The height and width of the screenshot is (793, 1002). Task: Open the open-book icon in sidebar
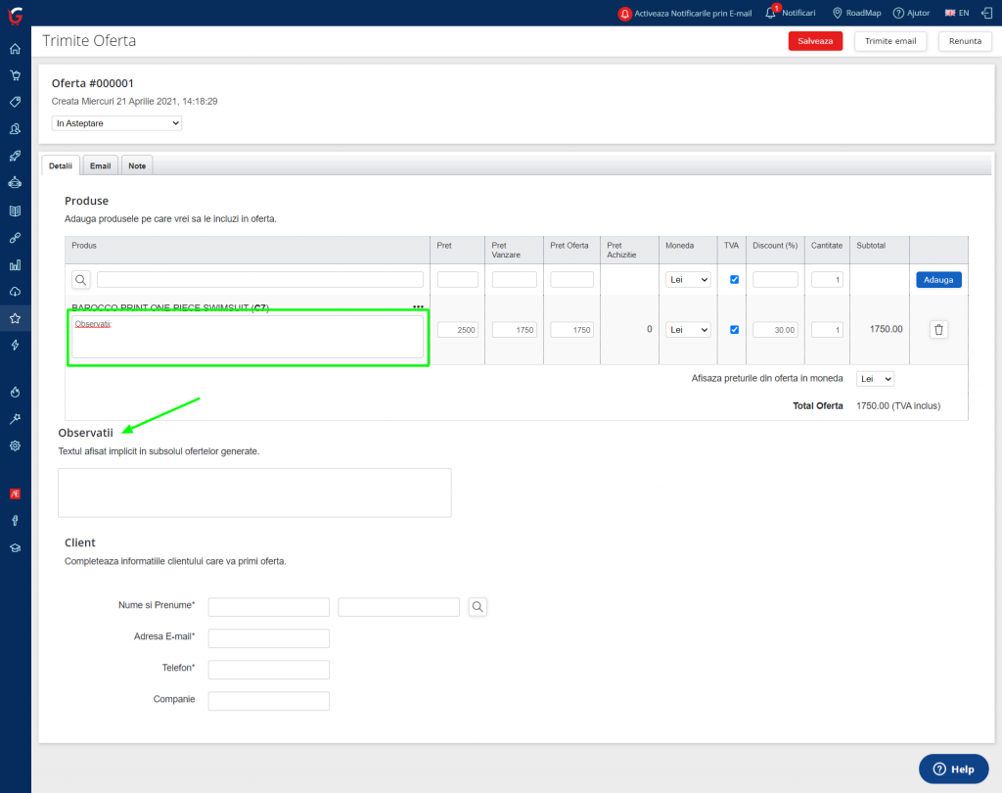16,211
